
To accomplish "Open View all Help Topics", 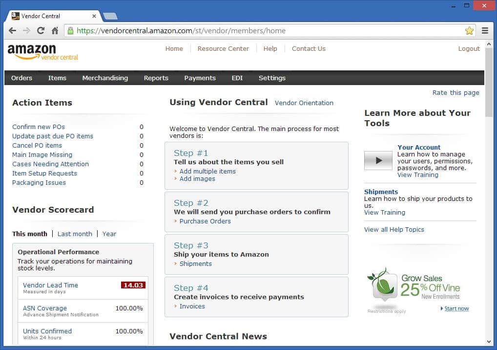I will 394,229.
